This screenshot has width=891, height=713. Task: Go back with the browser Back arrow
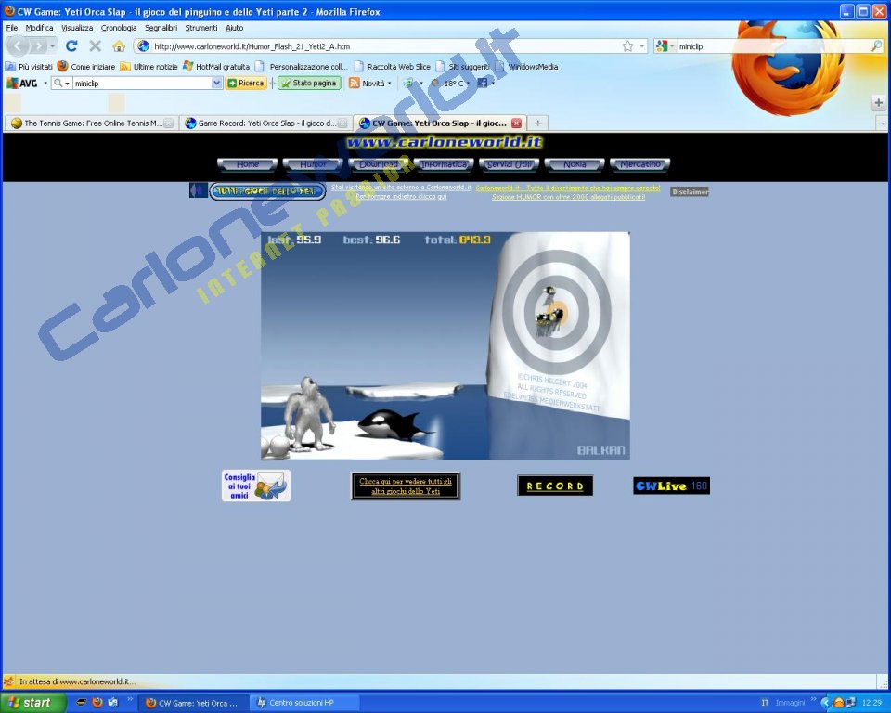(x=19, y=46)
